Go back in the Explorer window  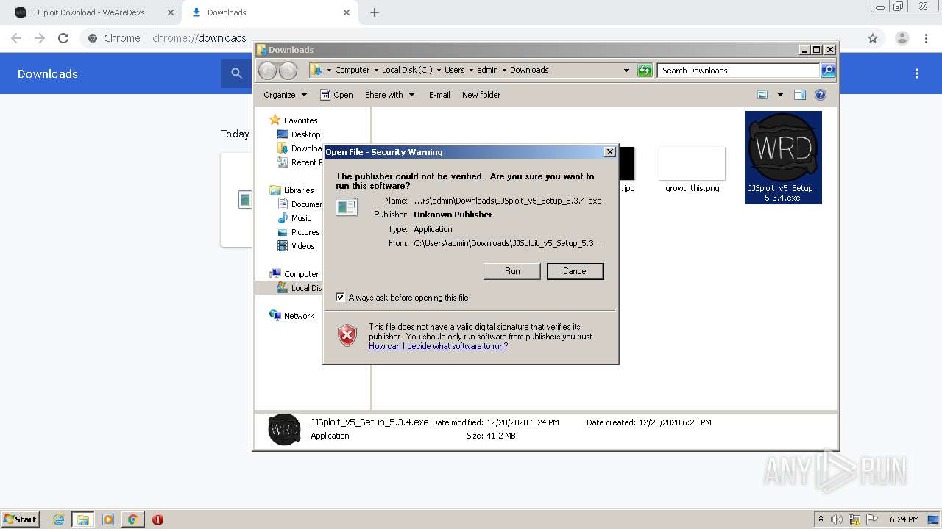(267, 71)
